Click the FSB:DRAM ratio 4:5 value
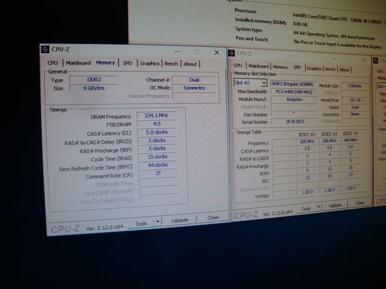386x289 pixels. click(x=156, y=124)
